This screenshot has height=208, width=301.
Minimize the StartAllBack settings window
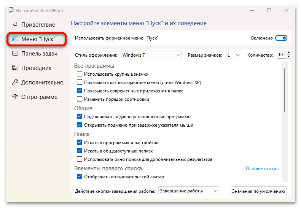coord(252,10)
